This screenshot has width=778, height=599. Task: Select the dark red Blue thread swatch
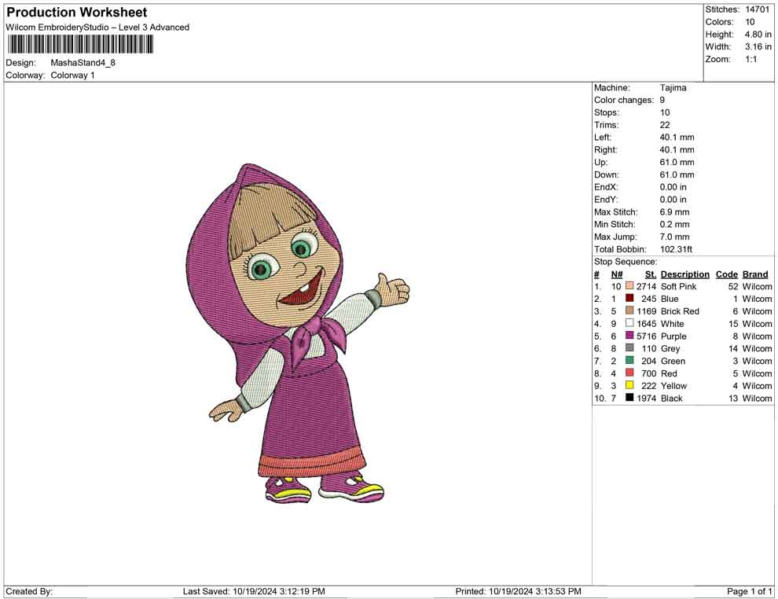coord(629,299)
